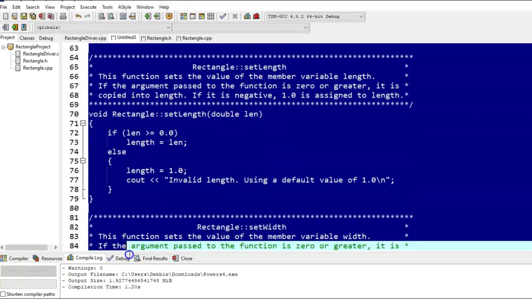Open the Search menu

[x=32, y=7]
